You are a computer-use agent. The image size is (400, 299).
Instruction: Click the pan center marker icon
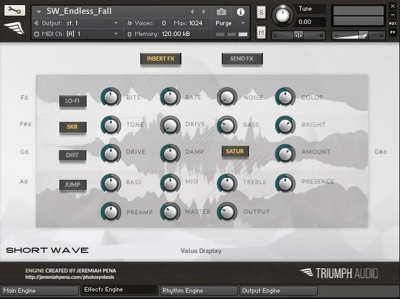(x=298, y=35)
